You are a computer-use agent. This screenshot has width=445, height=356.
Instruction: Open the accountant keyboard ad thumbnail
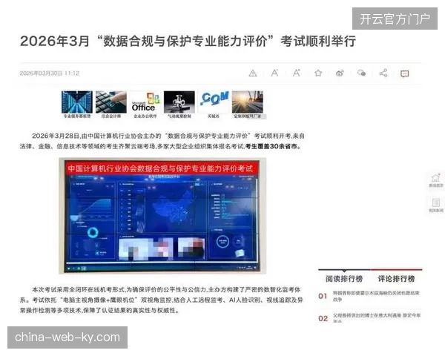111,102
